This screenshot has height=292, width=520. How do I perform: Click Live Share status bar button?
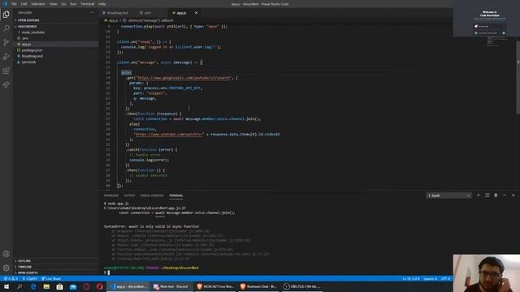(x=51, y=279)
